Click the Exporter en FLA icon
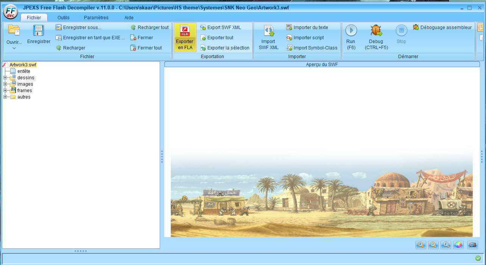 (x=185, y=31)
